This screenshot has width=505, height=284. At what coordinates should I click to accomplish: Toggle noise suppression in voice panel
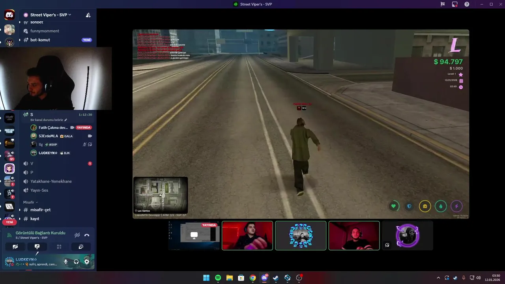tap(77, 235)
